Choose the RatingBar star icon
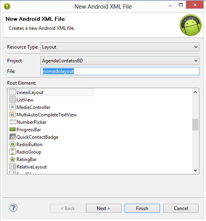The image size is (206, 221). click(x=13, y=159)
